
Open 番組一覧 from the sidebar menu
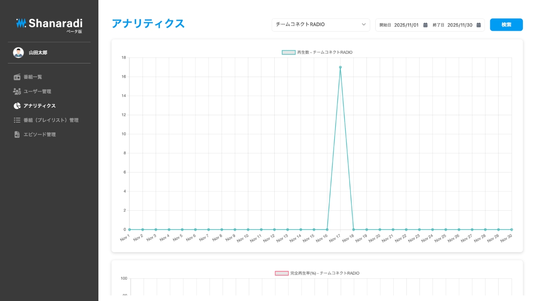pos(33,77)
